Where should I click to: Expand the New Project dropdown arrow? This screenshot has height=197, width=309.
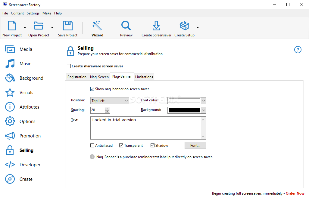coord(25,28)
